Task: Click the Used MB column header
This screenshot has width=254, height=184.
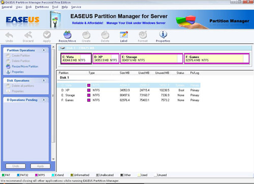Action: click(144, 73)
